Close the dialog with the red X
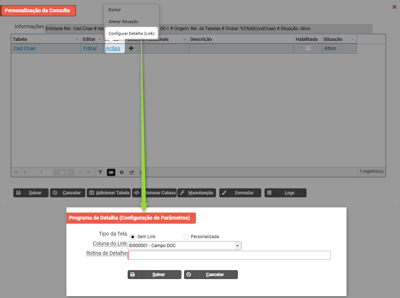The width and height of the screenshot is (400, 298). tap(394, 7)
